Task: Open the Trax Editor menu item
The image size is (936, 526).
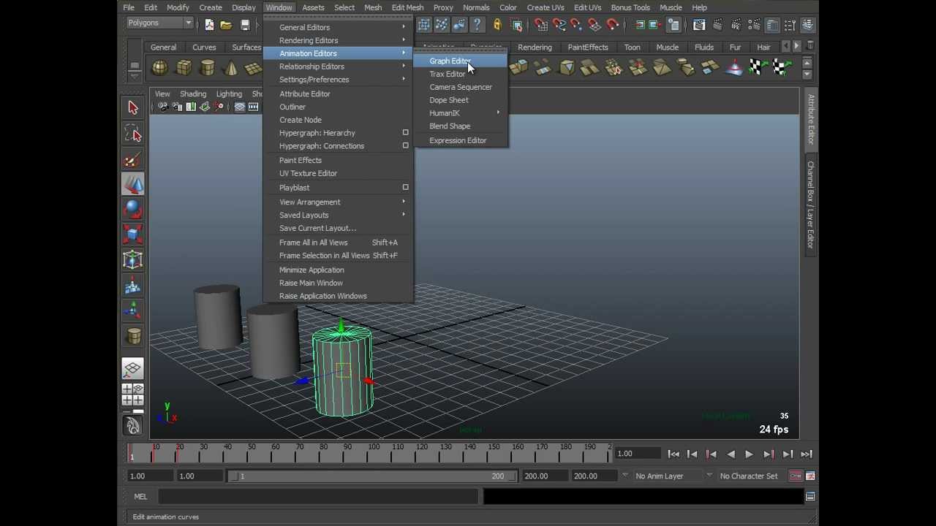Action: 461,75
